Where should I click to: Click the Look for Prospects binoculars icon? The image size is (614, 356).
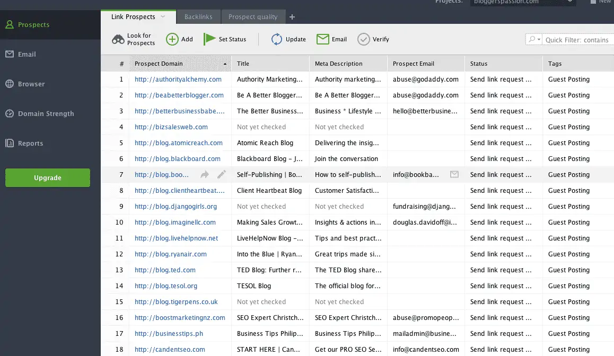[118, 39]
